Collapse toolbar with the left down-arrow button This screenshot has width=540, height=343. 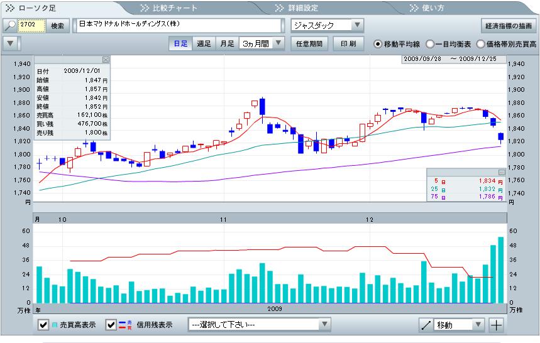[10, 43]
